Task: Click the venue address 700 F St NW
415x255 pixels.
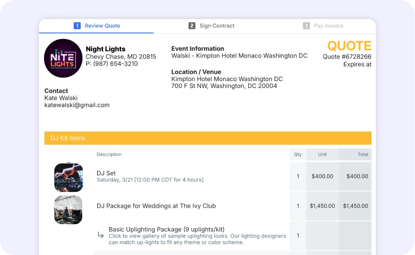Action: [224, 86]
